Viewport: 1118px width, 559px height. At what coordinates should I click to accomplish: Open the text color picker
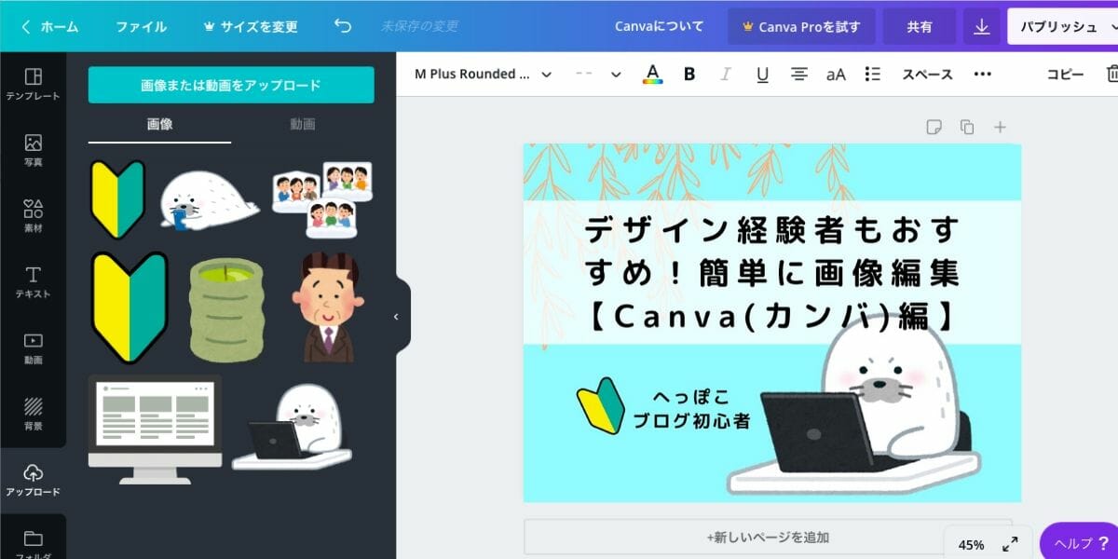(x=653, y=74)
